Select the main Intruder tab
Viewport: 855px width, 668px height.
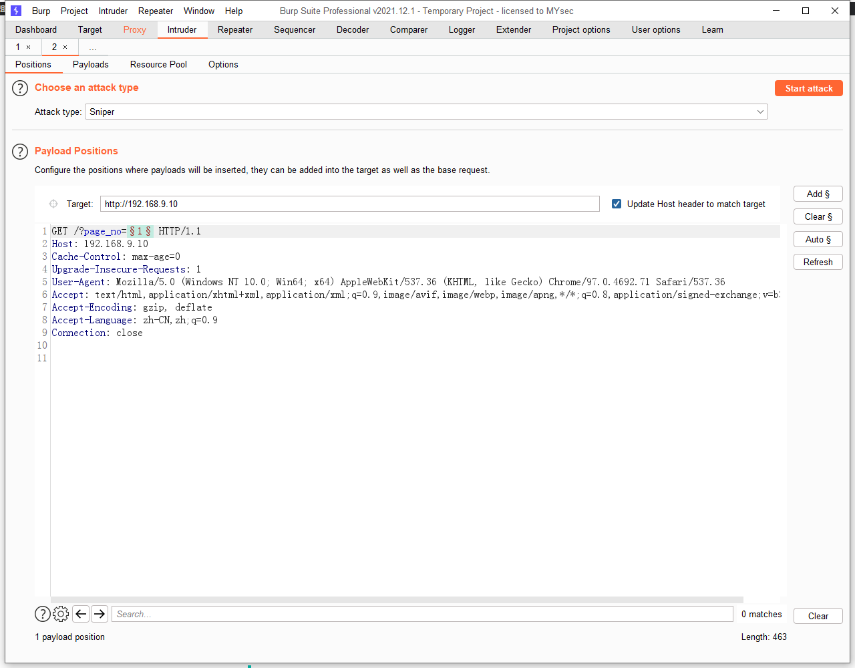[x=182, y=29]
